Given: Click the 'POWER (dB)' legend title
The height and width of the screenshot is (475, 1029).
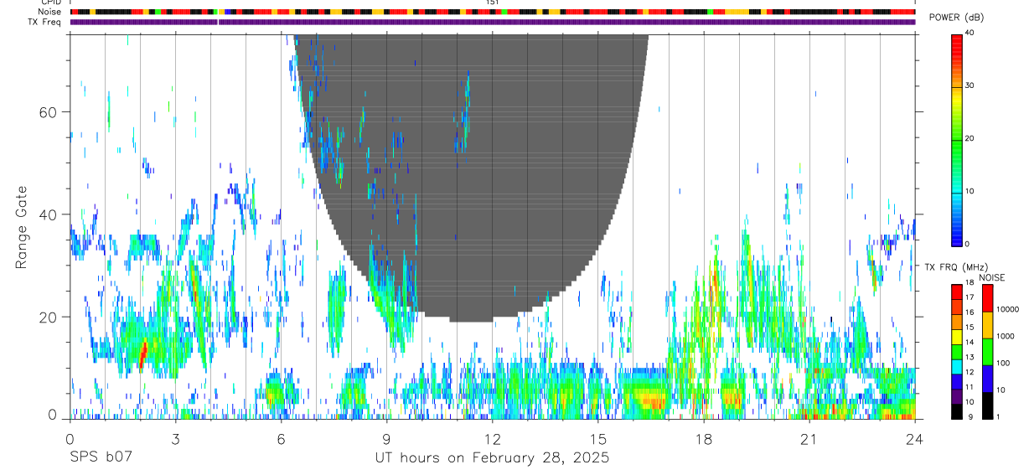Looking at the screenshot, I should coord(956,18).
